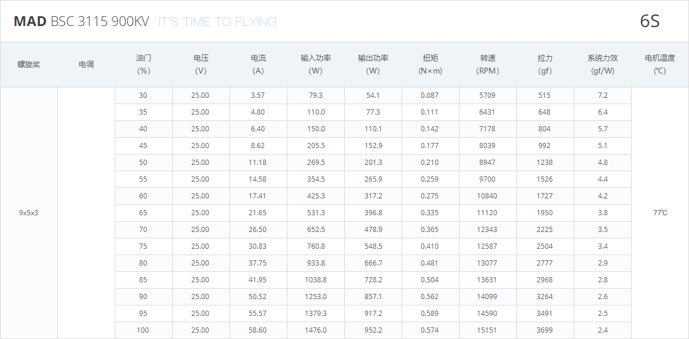689x339 pixels.
Task: Click the 电机温度 (℃) column header
Action: pos(660,64)
